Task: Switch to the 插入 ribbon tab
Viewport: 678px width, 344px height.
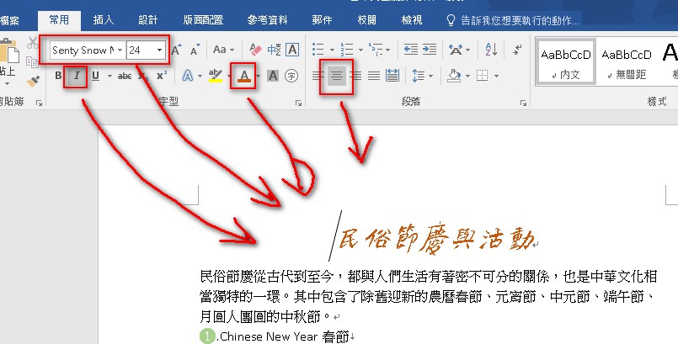Action: (x=104, y=19)
